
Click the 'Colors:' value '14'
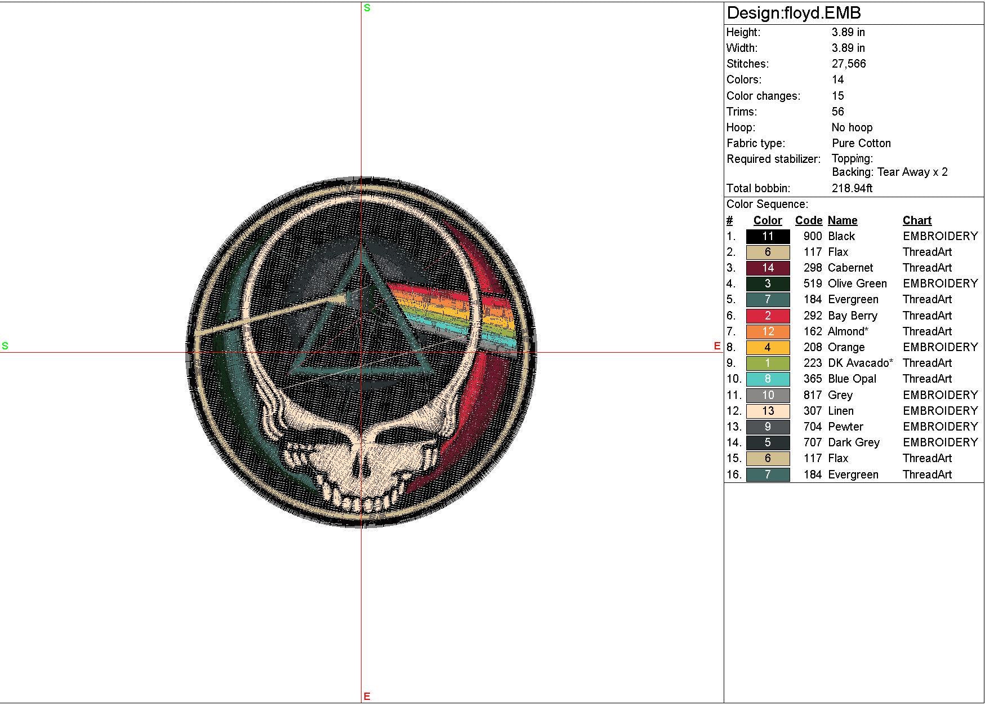coord(838,79)
